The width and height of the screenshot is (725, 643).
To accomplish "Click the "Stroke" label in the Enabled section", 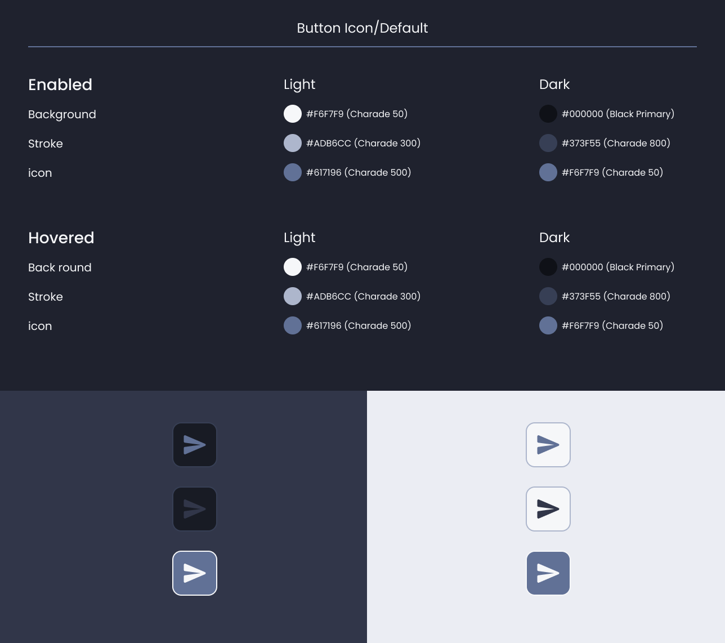I will [x=46, y=144].
